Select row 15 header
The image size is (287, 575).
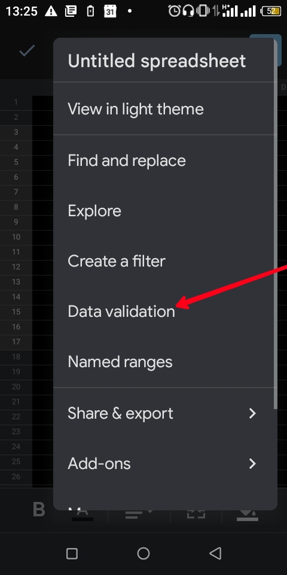pos(16,311)
